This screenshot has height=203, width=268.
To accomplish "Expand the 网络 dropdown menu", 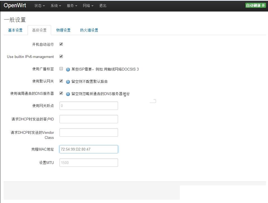I will pyautogui.click(x=88, y=6).
